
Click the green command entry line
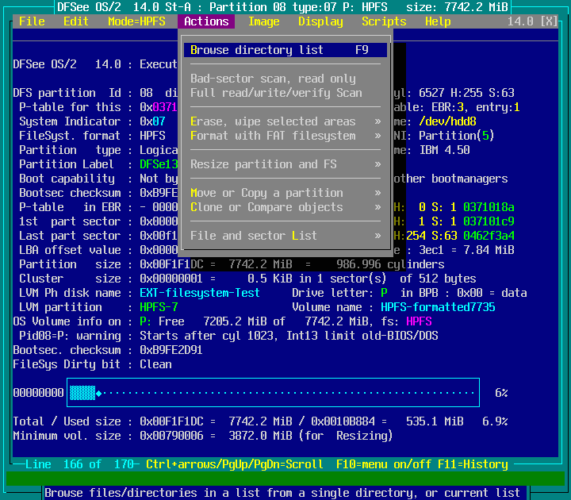pyautogui.click(x=285, y=479)
